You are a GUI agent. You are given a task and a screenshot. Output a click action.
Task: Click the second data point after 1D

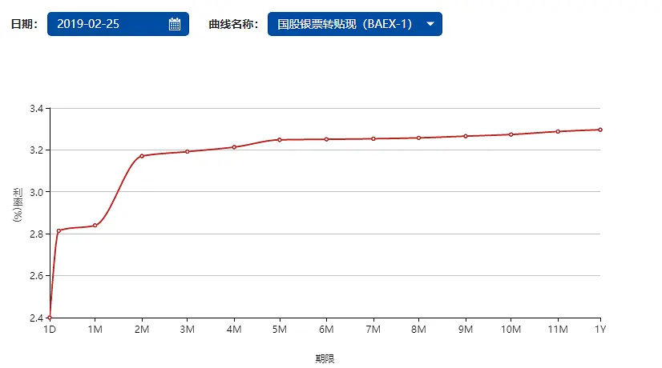pyautogui.click(x=59, y=230)
